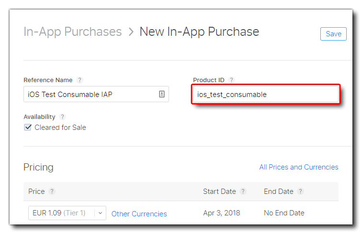Select the No End Date value

tap(284, 213)
